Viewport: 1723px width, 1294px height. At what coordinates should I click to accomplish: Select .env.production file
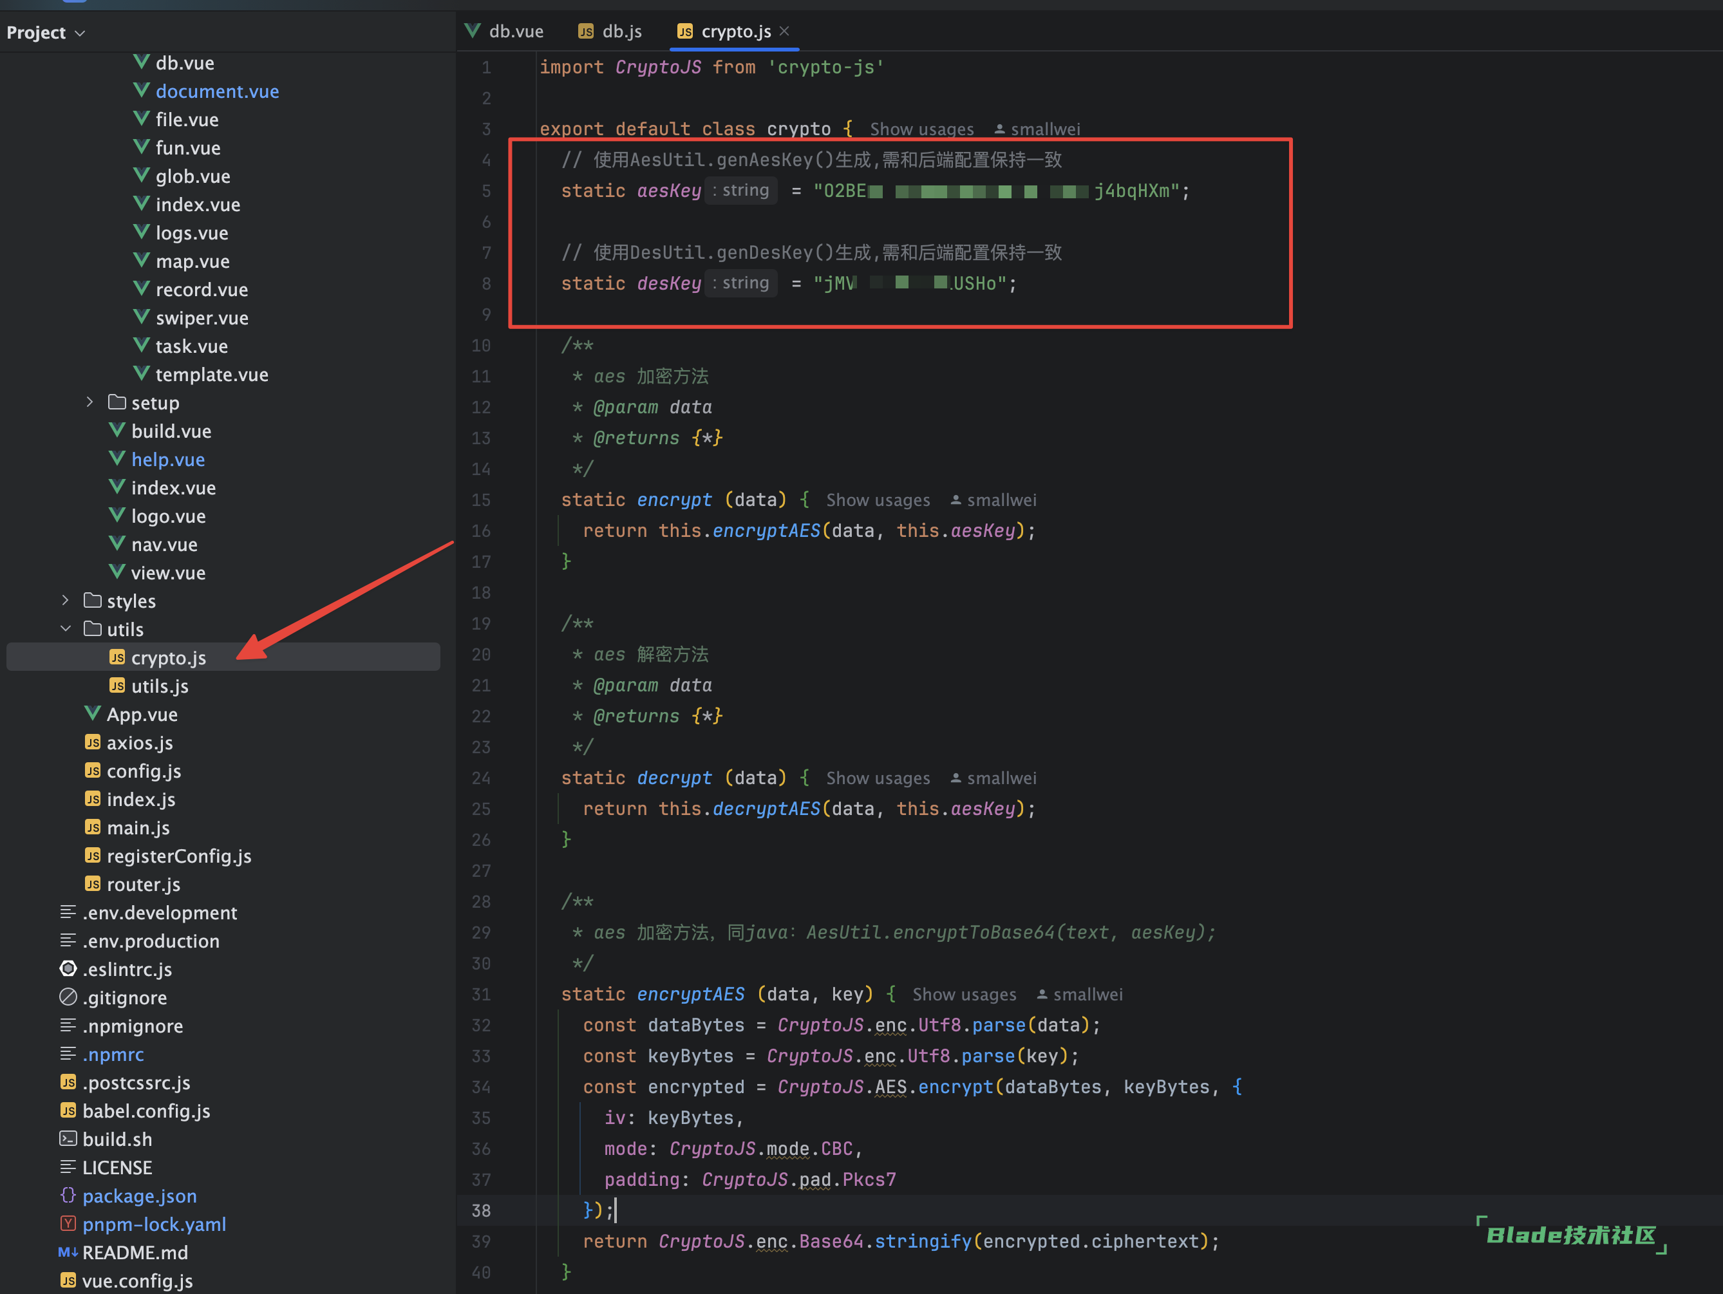[x=151, y=941]
